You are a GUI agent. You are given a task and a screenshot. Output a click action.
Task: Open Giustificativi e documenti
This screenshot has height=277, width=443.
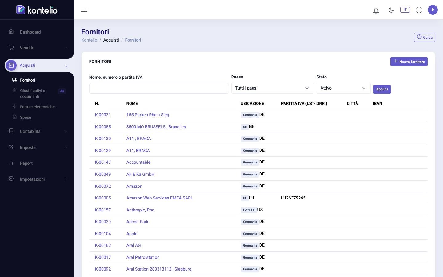coord(33,94)
